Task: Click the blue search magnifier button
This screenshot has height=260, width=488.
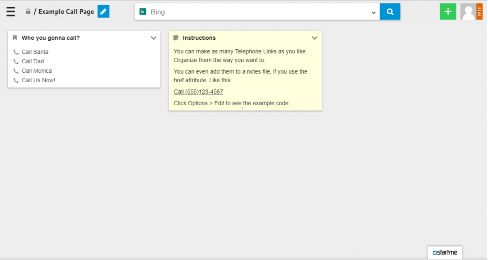Action: point(390,12)
